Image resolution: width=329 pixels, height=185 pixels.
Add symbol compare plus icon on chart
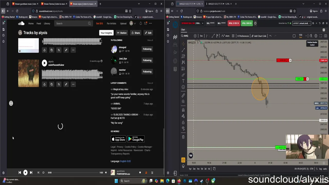click(x=195, y=36)
